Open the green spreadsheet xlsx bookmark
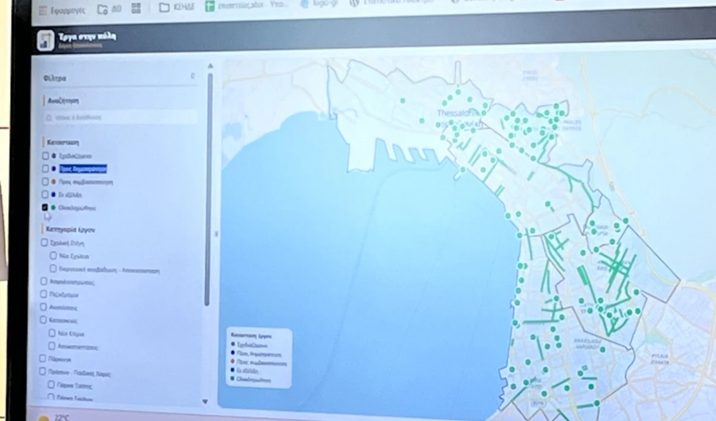The width and height of the screenshot is (716, 421). tap(247, 5)
